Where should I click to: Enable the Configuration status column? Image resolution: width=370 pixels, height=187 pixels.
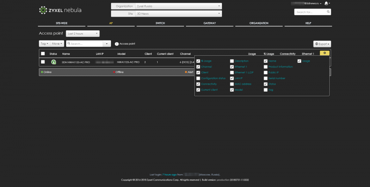click(x=198, y=78)
